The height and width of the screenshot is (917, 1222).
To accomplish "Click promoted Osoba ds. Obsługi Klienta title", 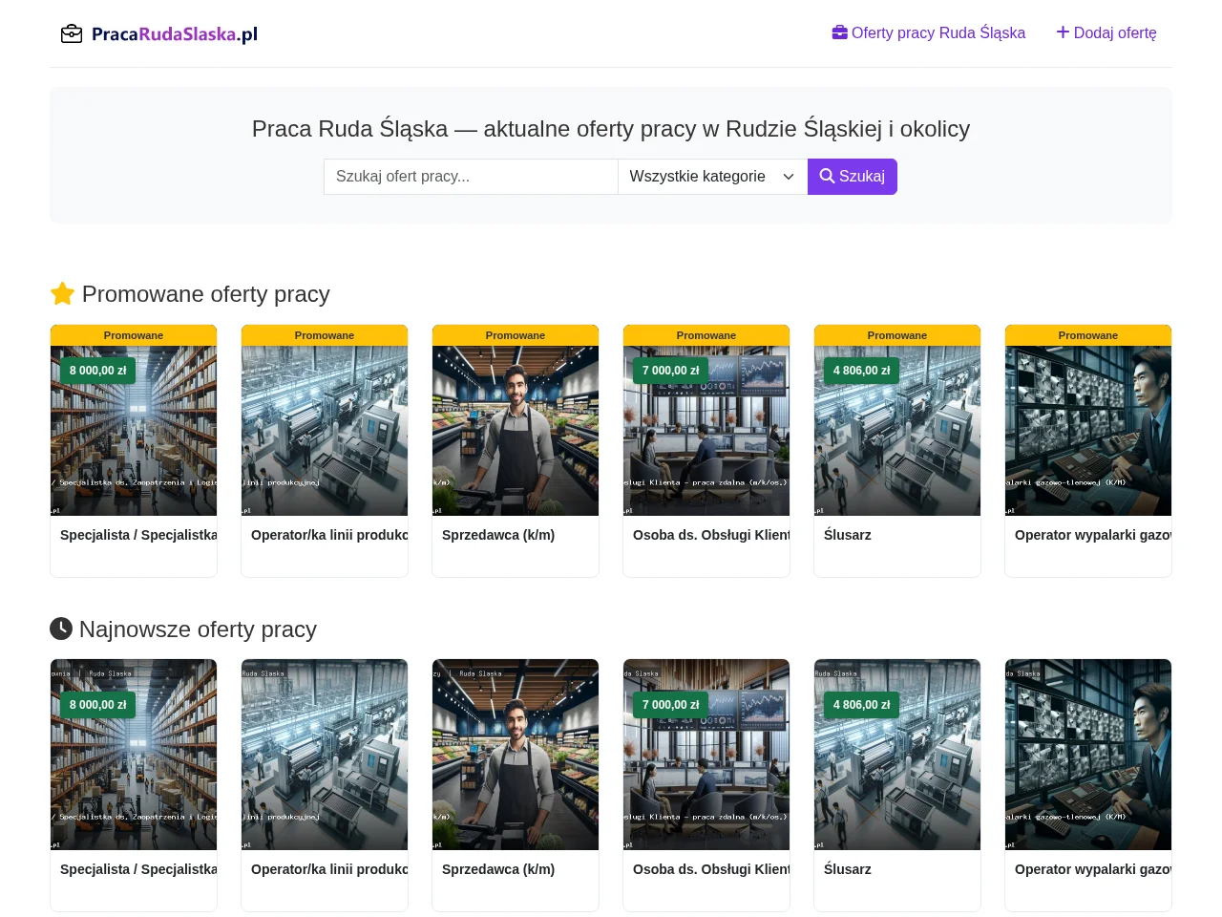I will click(711, 535).
